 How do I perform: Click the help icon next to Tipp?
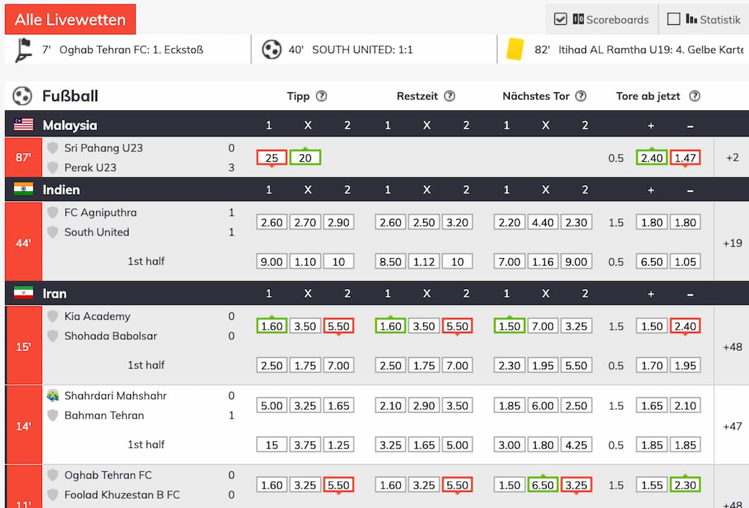(321, 96)
